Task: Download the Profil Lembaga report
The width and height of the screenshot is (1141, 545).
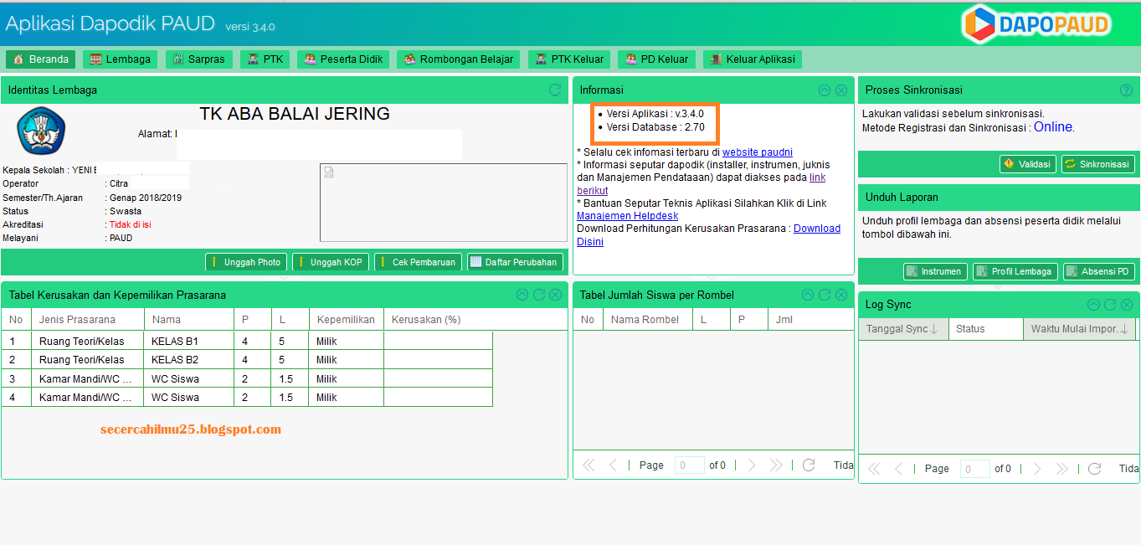Action: [x=1015, y=271]
